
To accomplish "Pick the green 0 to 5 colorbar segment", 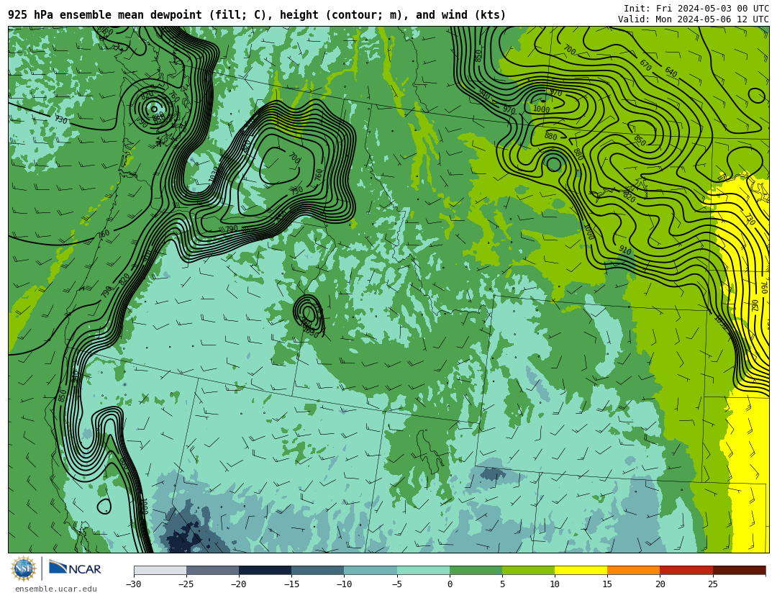I will point(476,570).
